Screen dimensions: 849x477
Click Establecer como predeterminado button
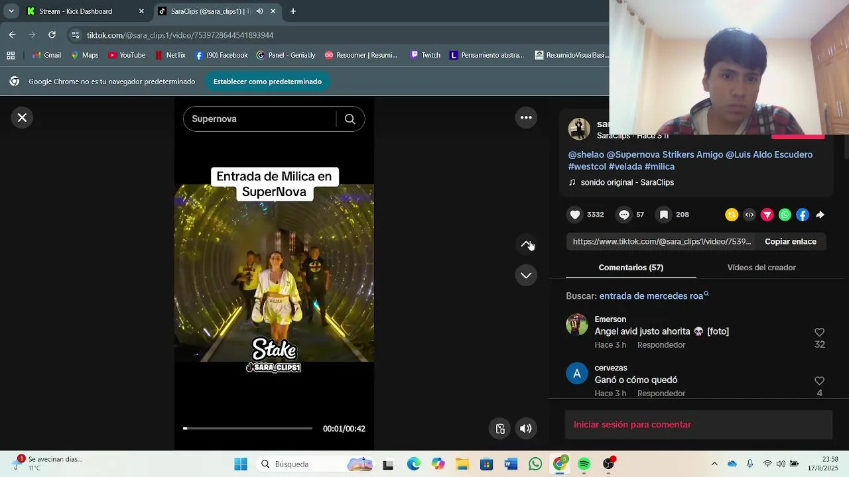click(x=267, y=81)
